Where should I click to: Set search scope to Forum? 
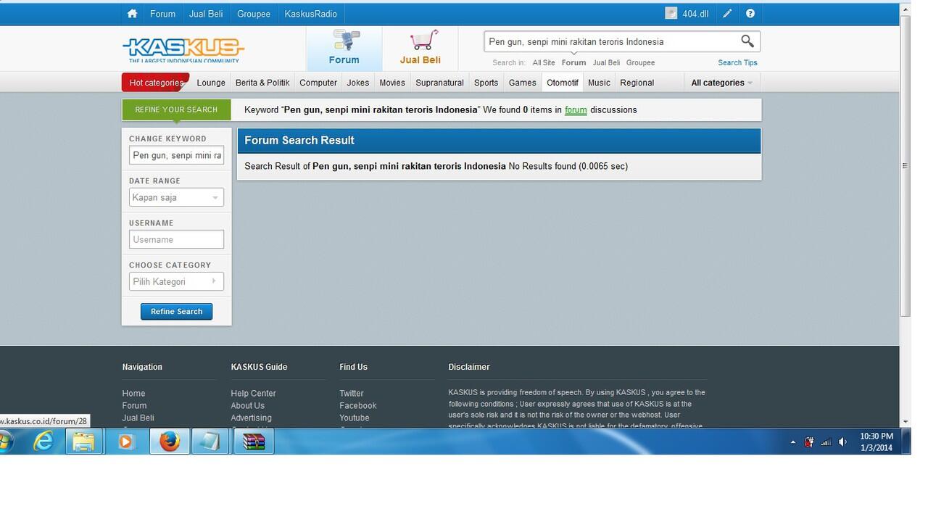(x=573, y=63)
